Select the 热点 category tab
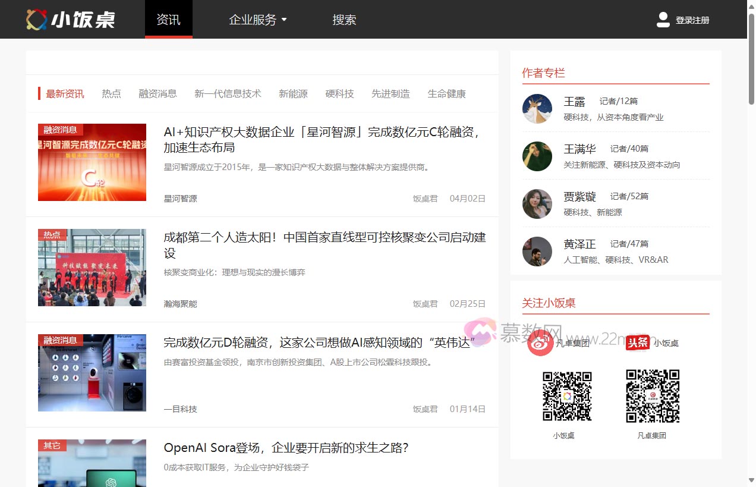The image size is (756, 487). coord(111,93)
